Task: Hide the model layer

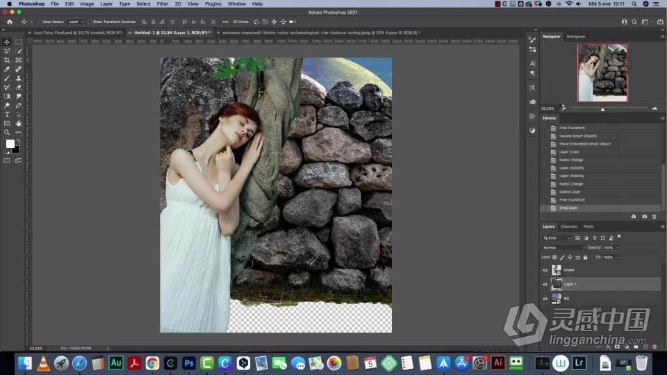Action: pos(545,270)
